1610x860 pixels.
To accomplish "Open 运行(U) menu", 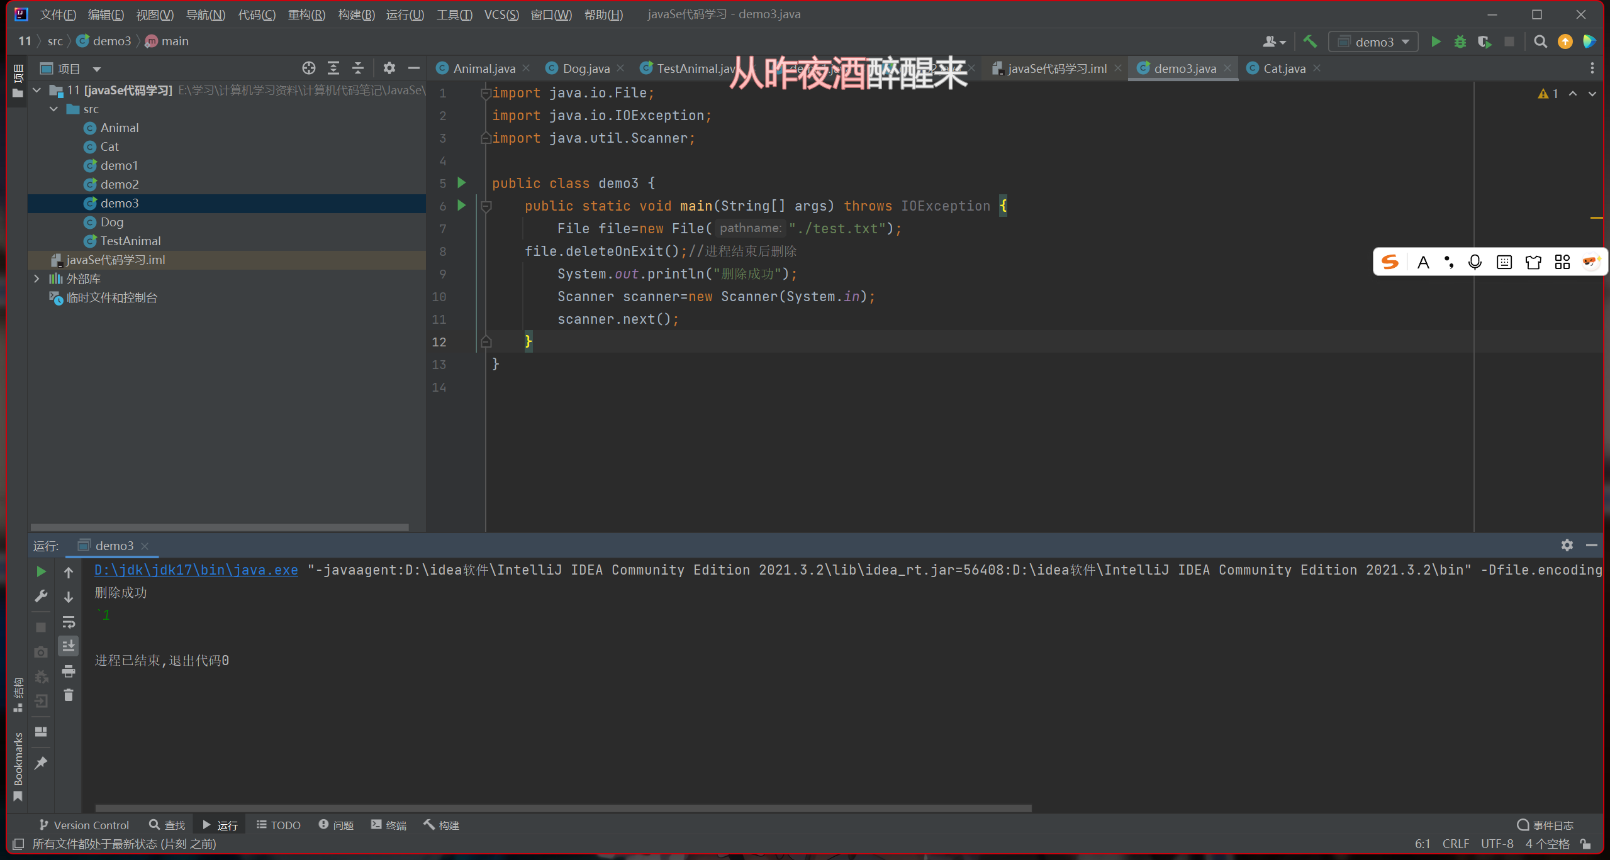I will (x=405, y=14).
